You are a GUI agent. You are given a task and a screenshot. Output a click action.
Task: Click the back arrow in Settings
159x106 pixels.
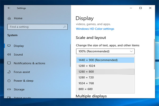(9, 8)
